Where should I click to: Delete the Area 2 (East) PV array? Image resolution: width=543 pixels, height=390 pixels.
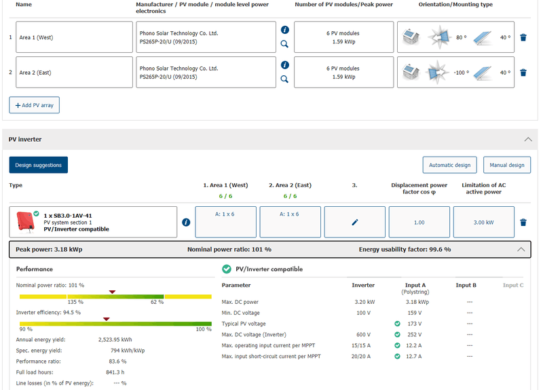[523, 73]
